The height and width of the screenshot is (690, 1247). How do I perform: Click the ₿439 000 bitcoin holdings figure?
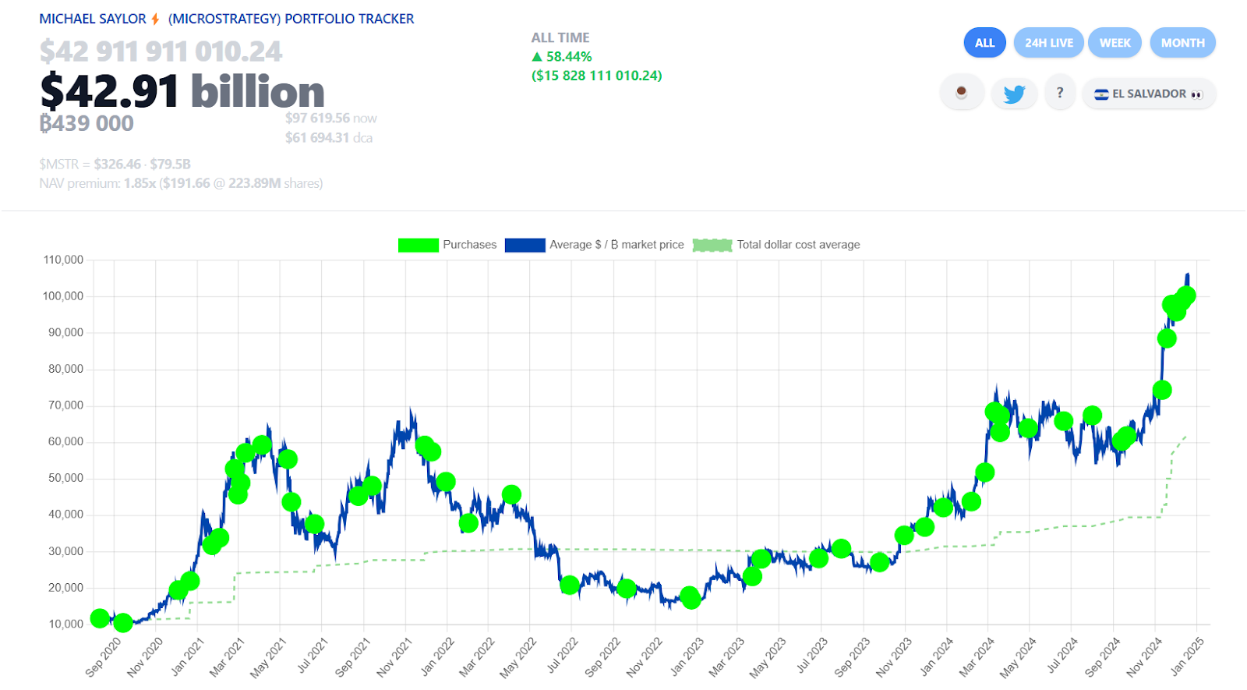pyautogui.click(x=87, y=123)
